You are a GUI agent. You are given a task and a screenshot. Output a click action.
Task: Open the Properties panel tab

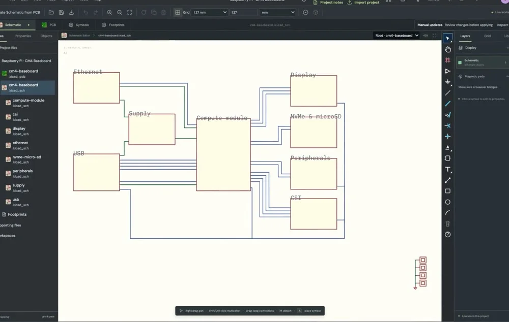pyautogui.click(x=23, y=36)
